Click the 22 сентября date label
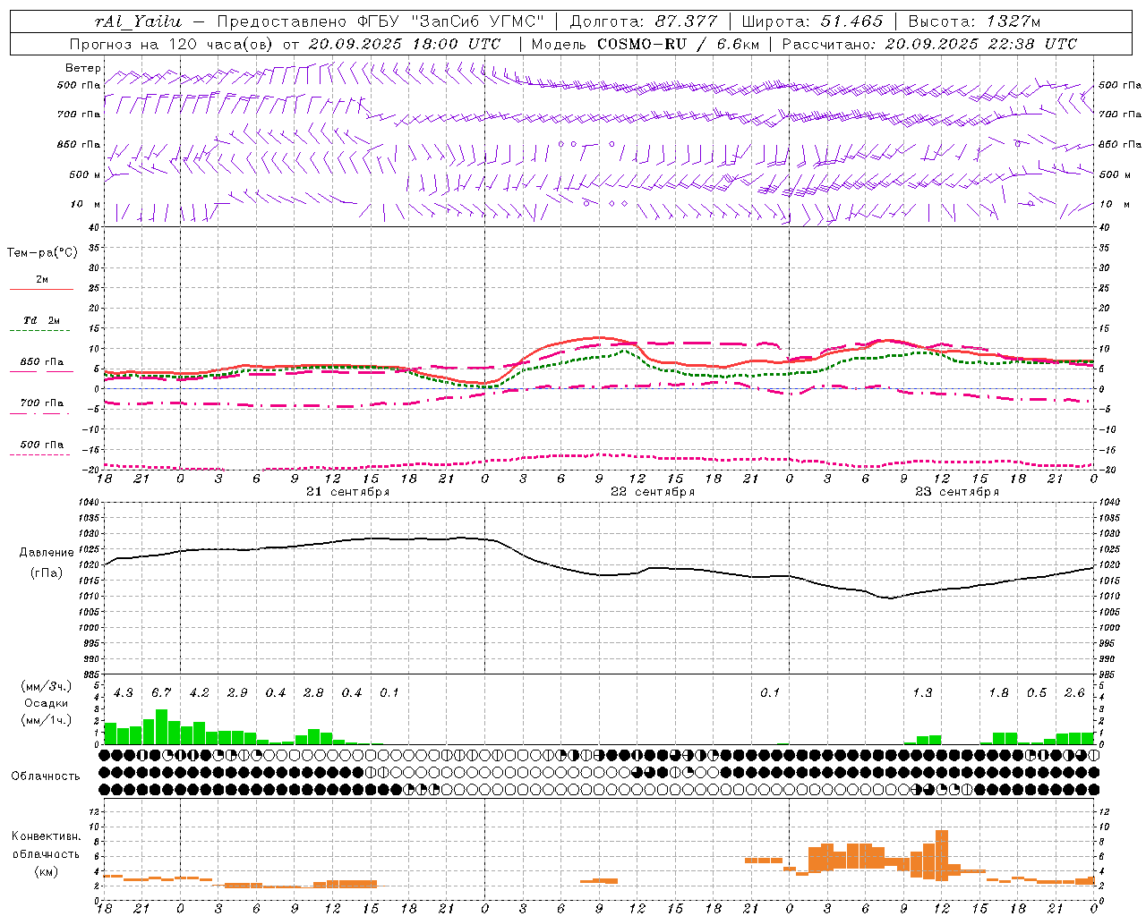 [x=652, y=492]
